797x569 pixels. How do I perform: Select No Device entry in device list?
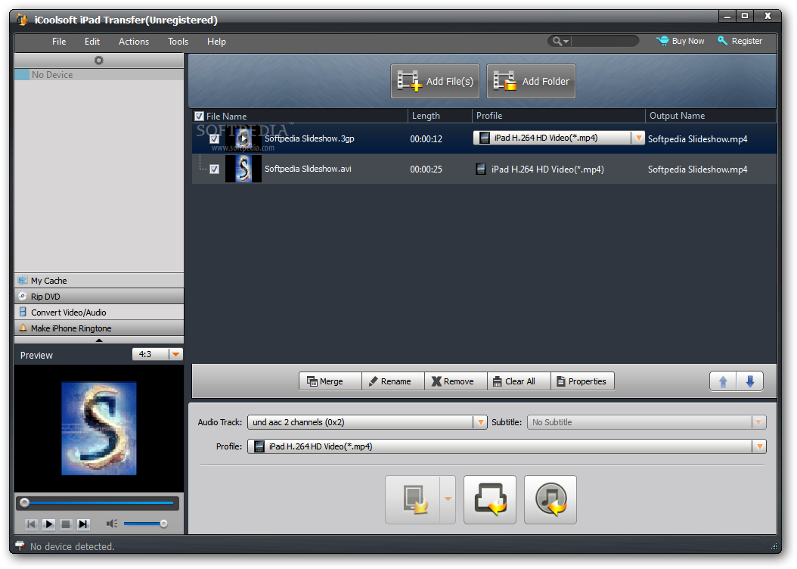click(x=99, y=75)
